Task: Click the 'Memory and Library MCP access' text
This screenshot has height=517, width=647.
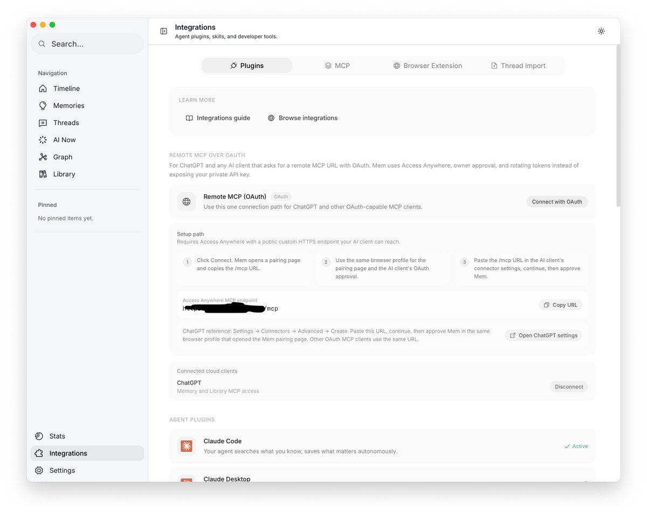Action: click(218, 391)
